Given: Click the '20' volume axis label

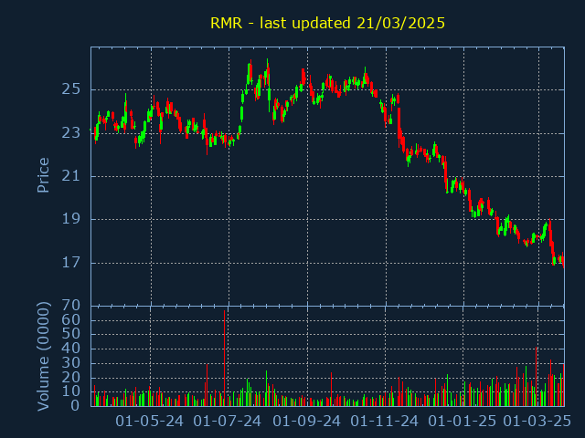Looking at the screenshot, I should click(71, 378).
